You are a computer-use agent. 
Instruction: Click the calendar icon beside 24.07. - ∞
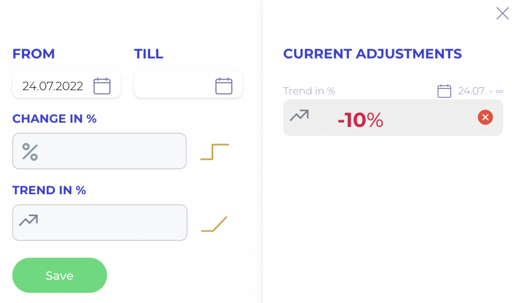[x=444, y=91]
